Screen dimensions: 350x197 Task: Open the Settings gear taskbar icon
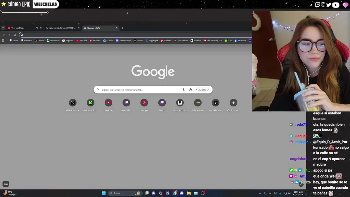point(168,193)
